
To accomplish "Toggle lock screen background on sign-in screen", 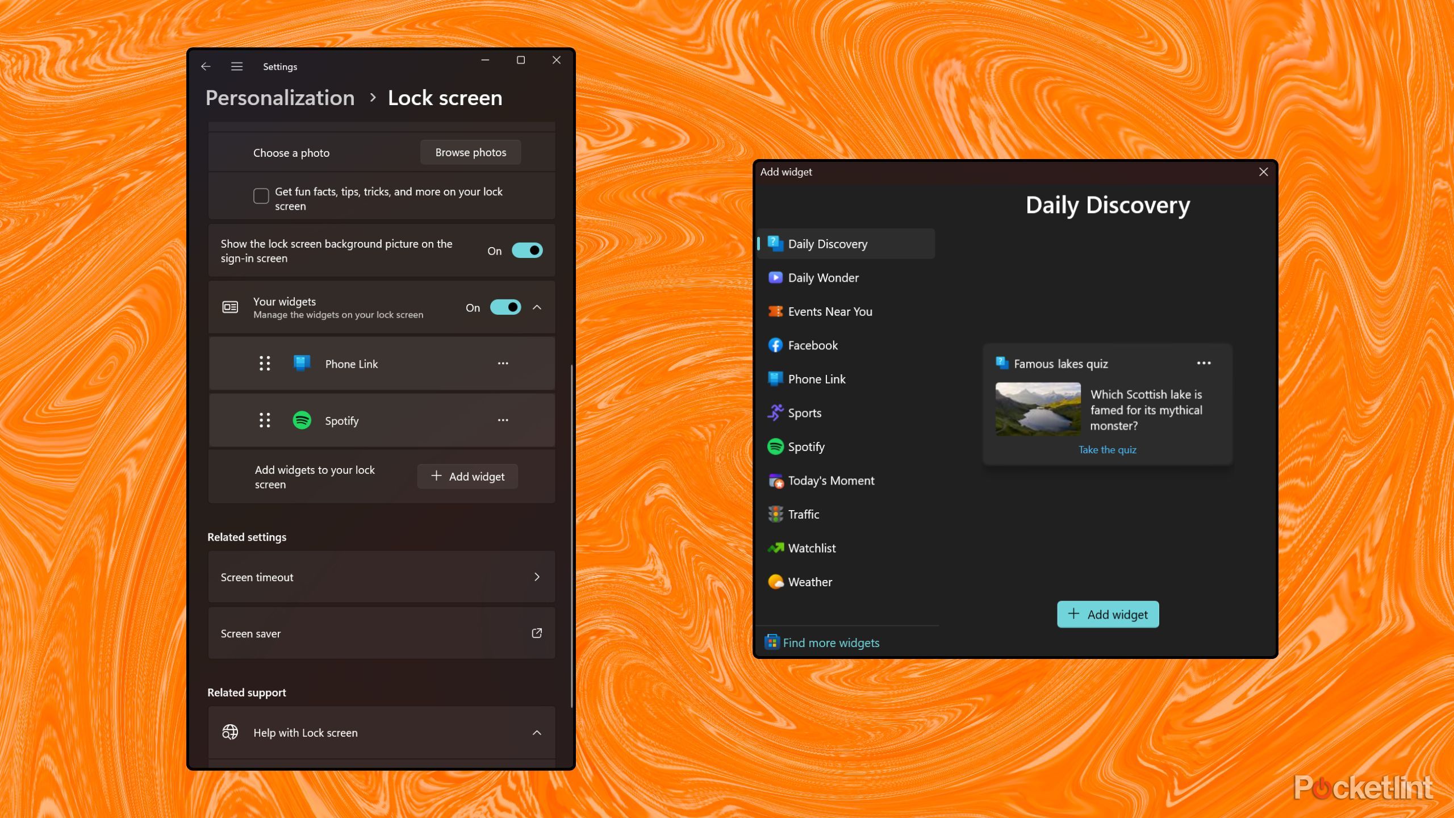I will 527,251.
